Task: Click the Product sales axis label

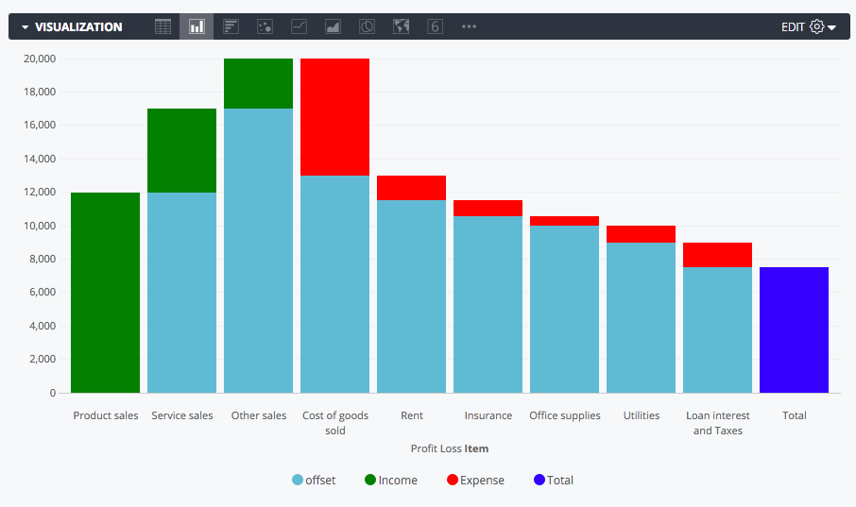Action: click(106, 415)
